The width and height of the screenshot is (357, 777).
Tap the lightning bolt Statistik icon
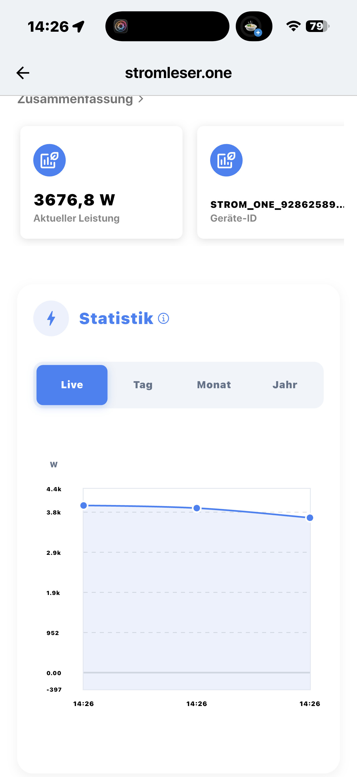[51, 318]
